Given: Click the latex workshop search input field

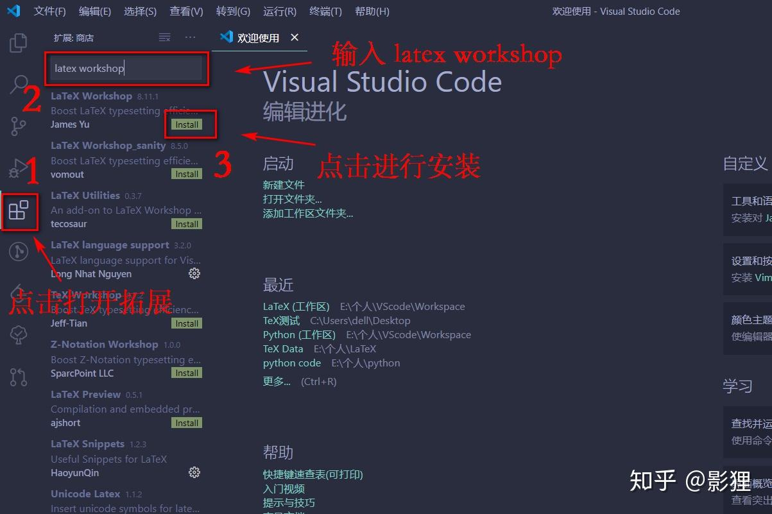Looking at the screenshot, I should (126, 68).
